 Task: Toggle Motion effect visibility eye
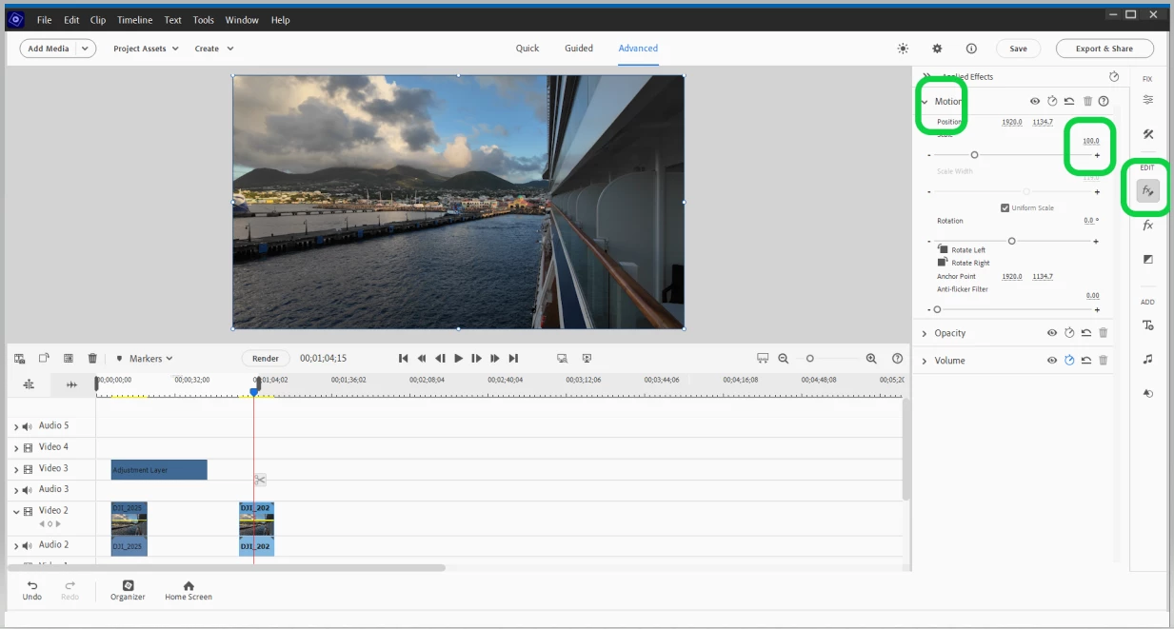pos(1035,101)
